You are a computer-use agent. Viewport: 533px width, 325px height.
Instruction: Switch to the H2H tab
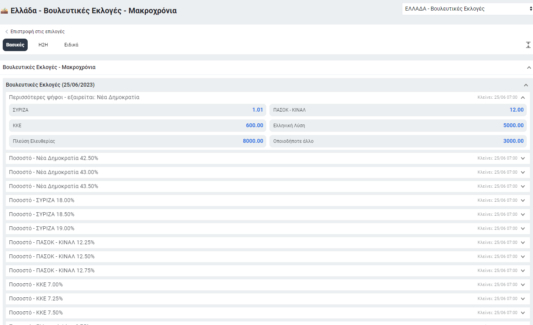[43, 45]
